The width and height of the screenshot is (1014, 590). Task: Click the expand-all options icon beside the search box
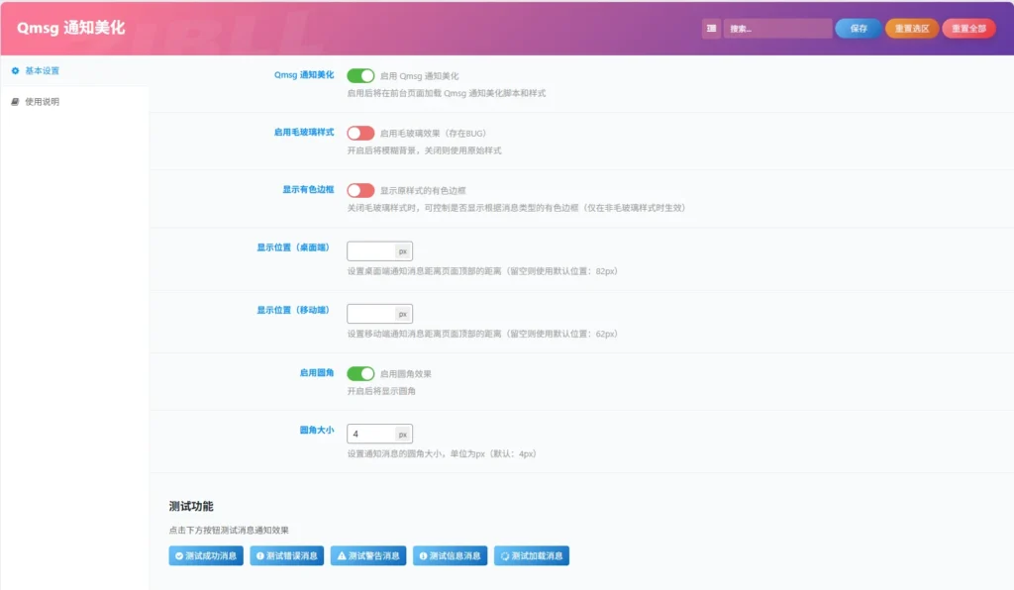(711, 29)
